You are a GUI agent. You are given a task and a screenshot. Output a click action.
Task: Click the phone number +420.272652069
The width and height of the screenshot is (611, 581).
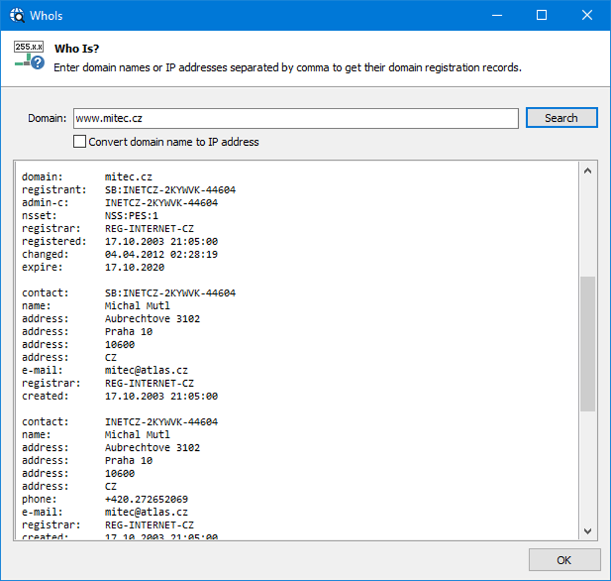146,499
